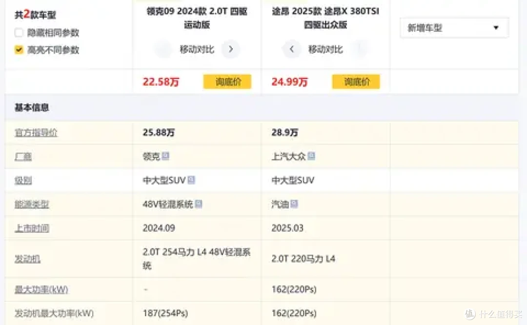Open the 厂商 parameter link
Image resolution: width=527 pixels, height=325 pixels.
click(23, 157)
